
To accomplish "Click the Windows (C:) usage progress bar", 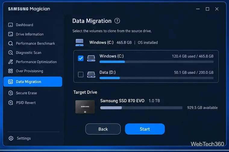I will tap(156, 62).
